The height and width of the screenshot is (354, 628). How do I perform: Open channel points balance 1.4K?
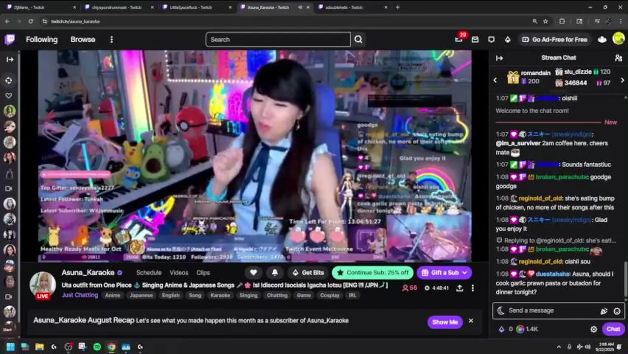click(527, 329)
